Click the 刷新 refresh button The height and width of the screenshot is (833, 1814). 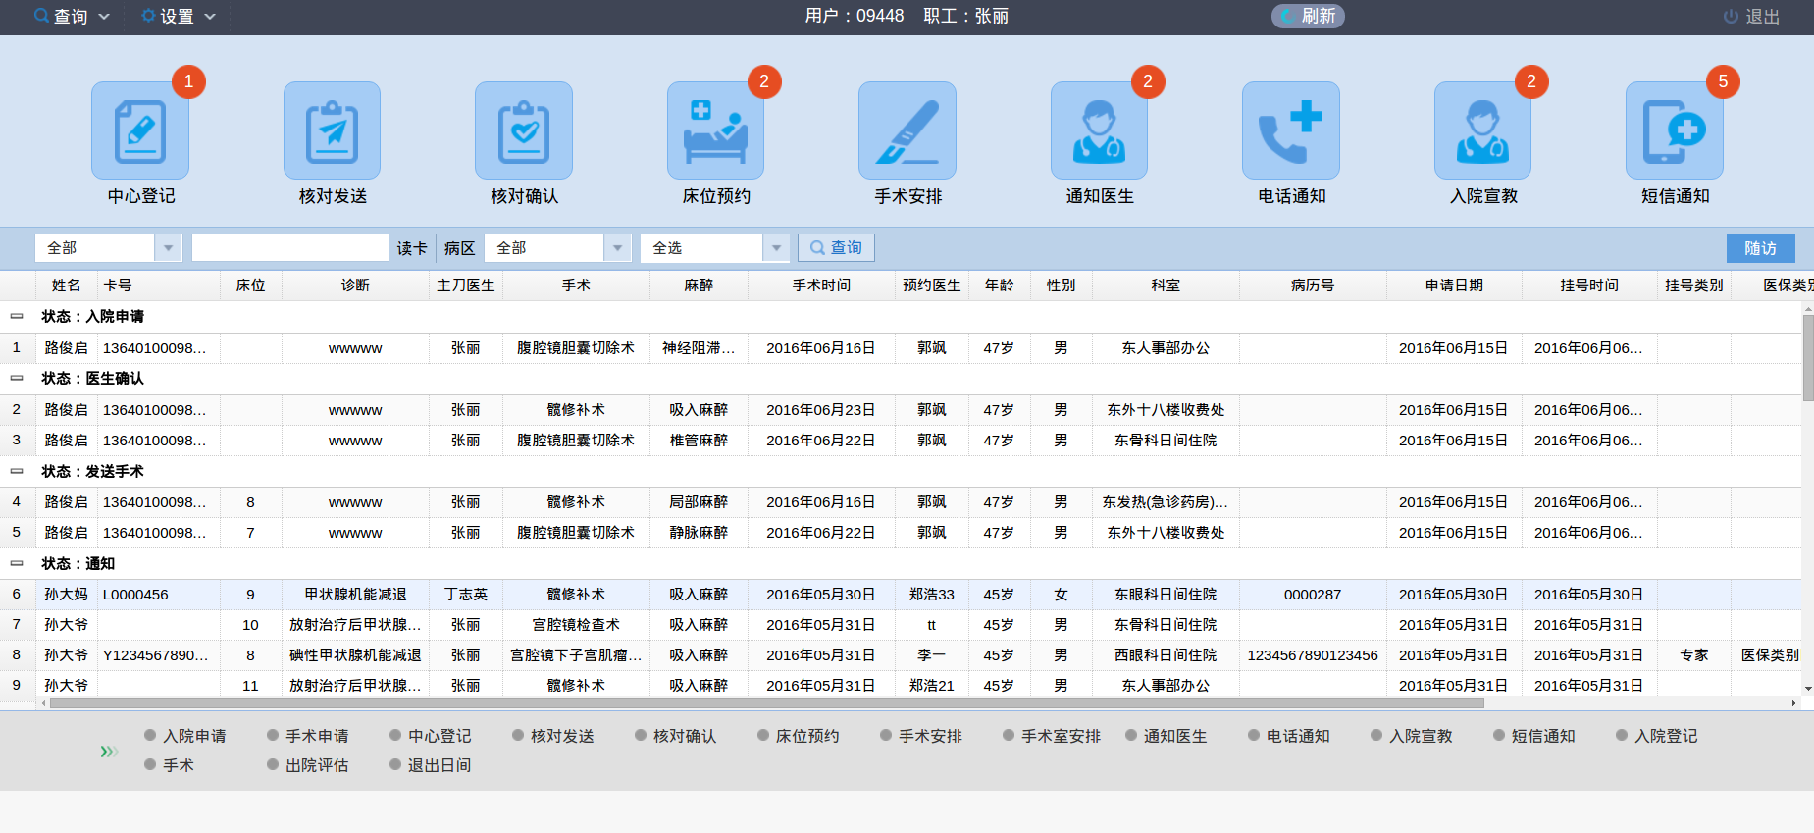pyautogui.click(x=1308, y=16)
